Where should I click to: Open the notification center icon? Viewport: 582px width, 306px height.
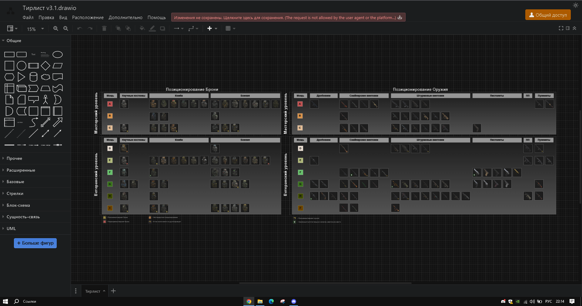572,301
